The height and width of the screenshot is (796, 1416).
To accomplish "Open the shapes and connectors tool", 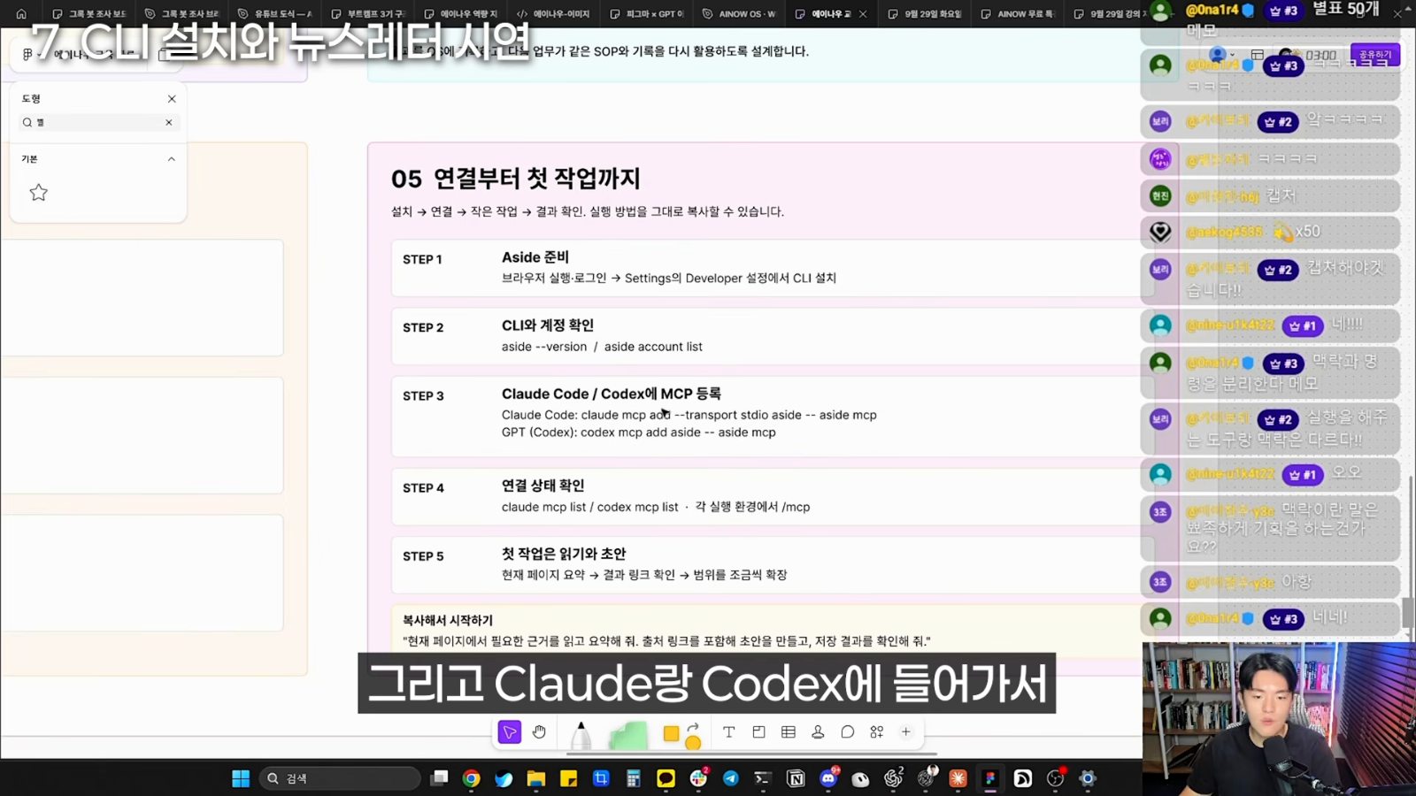I will click(x=682, y=734).
